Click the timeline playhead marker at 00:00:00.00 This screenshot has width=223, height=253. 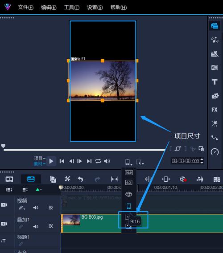pyautogui.click(x=61, y=188)
